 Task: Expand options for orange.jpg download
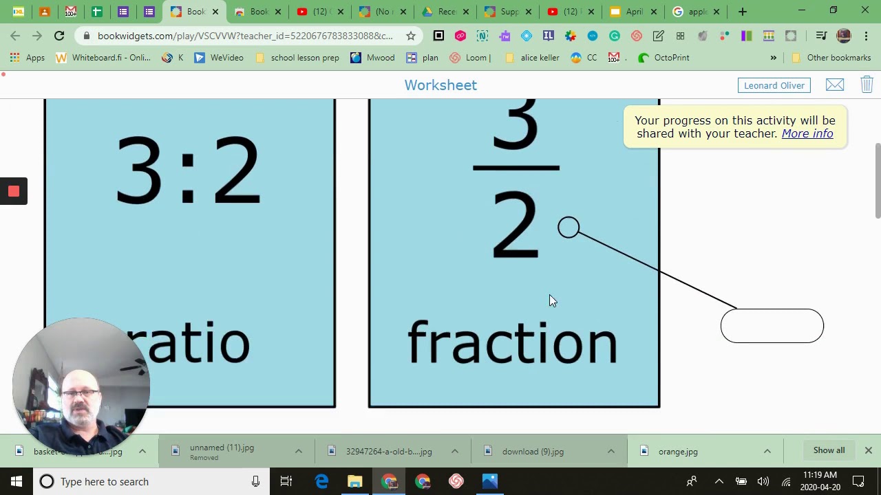pos(767,451)
